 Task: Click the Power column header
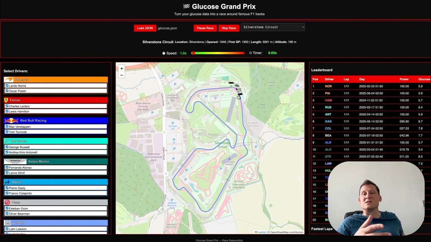(x=404, y=79)
